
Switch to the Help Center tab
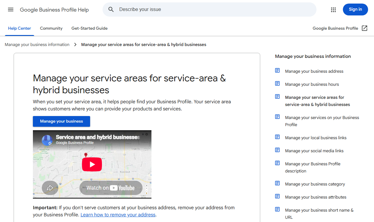[x=20, y=28]
